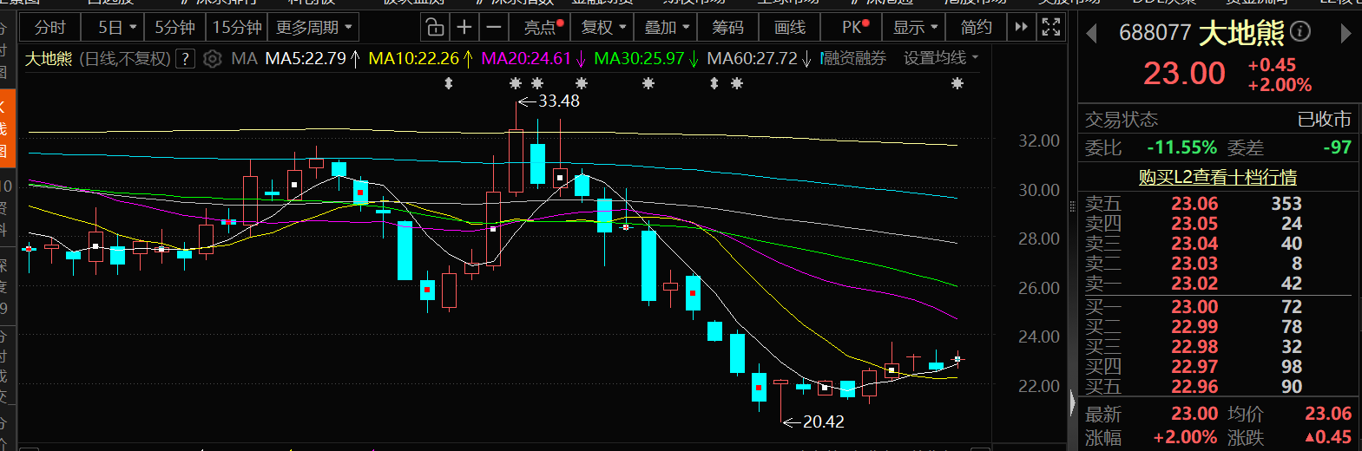
Task: Open the 5日 period dropdown
Action: coord(117,28)
